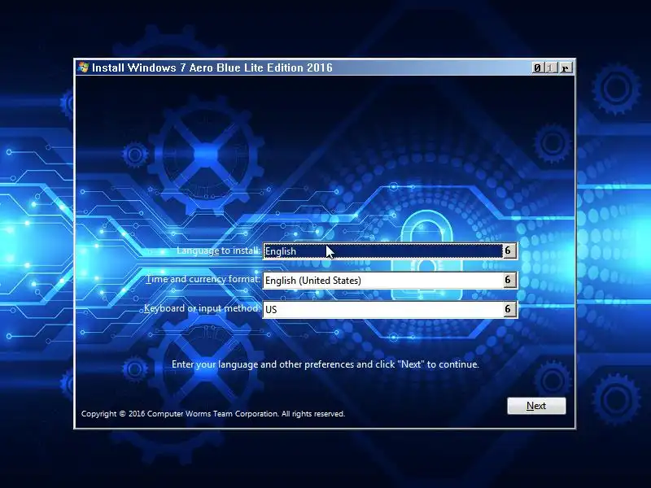This screenshot has height=488, width=651.
Task: Click the Windows flag icon in title bar
Action: click(x=83, y=68)
